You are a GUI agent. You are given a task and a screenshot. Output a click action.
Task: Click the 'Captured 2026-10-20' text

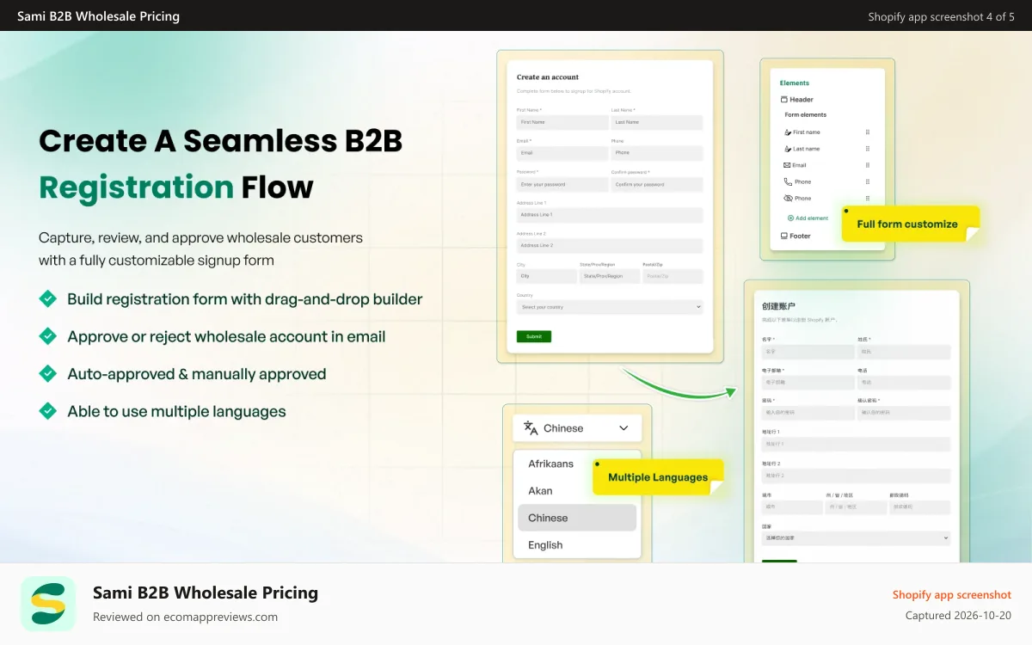pos(959,616)
